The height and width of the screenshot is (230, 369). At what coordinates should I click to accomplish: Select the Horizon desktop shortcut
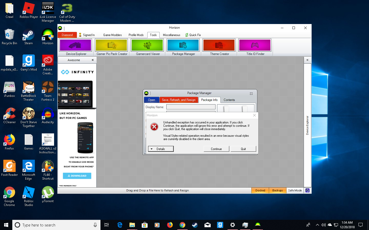coord(48,37)
